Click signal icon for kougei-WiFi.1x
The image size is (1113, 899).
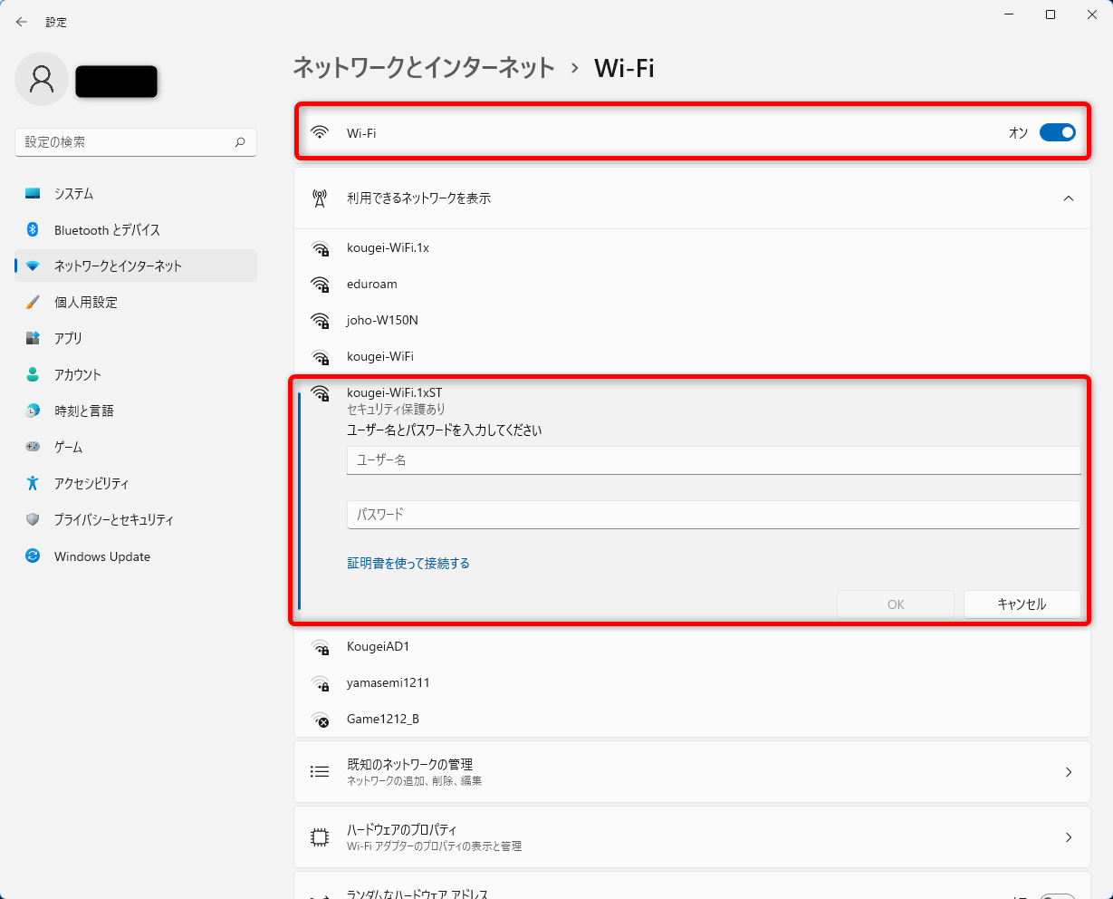click(320, 248)
